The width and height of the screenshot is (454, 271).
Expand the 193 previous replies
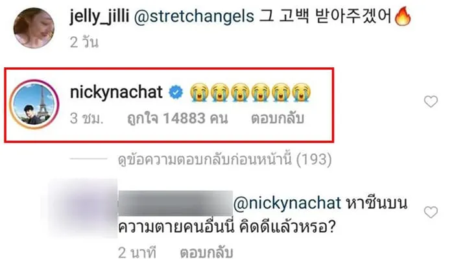click(224, 159)
